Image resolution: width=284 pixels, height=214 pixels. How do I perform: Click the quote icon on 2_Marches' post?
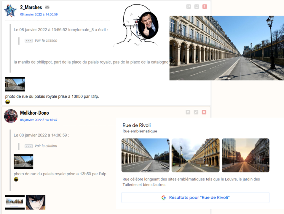pos(189,7)
